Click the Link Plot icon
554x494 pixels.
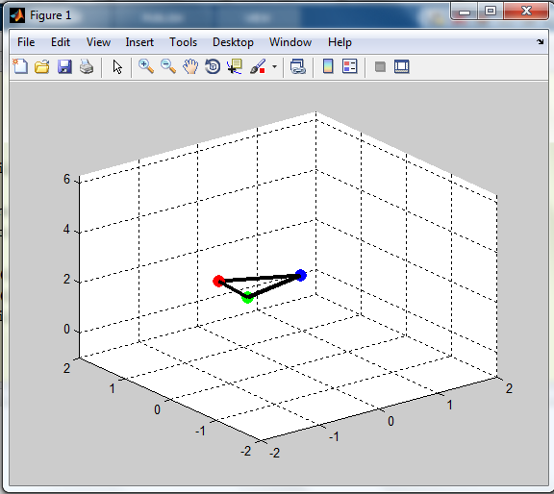click(x=297, y=66)
